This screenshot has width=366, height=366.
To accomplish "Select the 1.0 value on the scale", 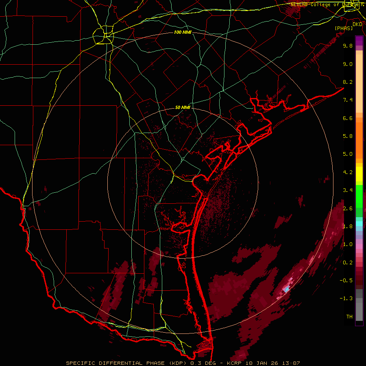I will (x=348, y=244).
